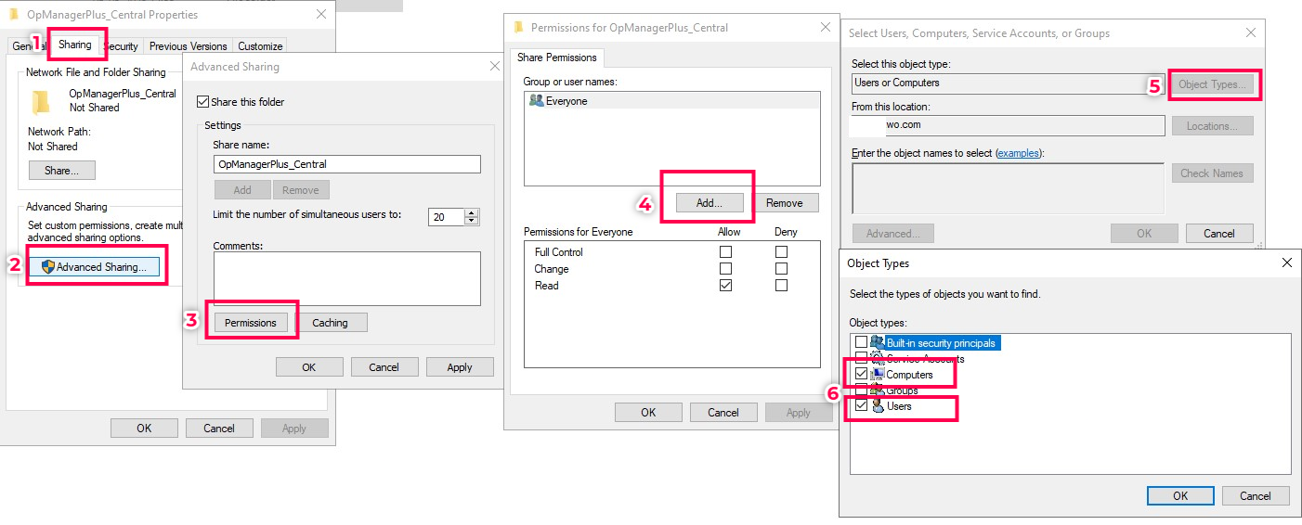Click Add... in the Permissions dialog

[x=710, y=202]
